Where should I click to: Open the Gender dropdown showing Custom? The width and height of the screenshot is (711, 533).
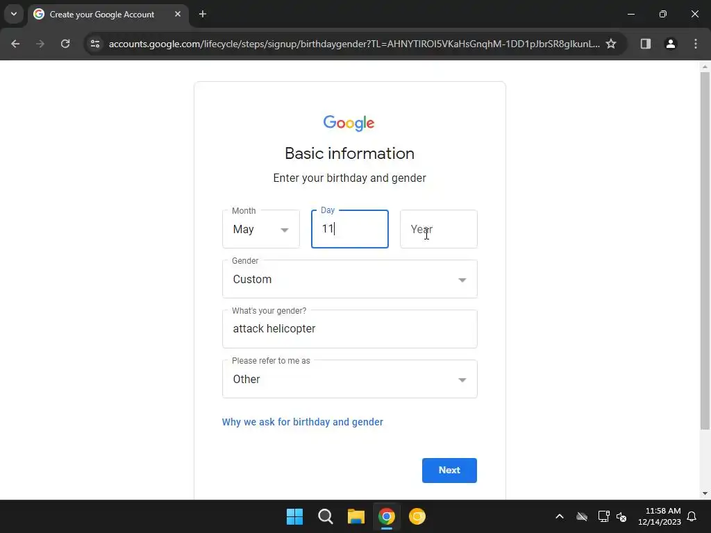point(350,279)
